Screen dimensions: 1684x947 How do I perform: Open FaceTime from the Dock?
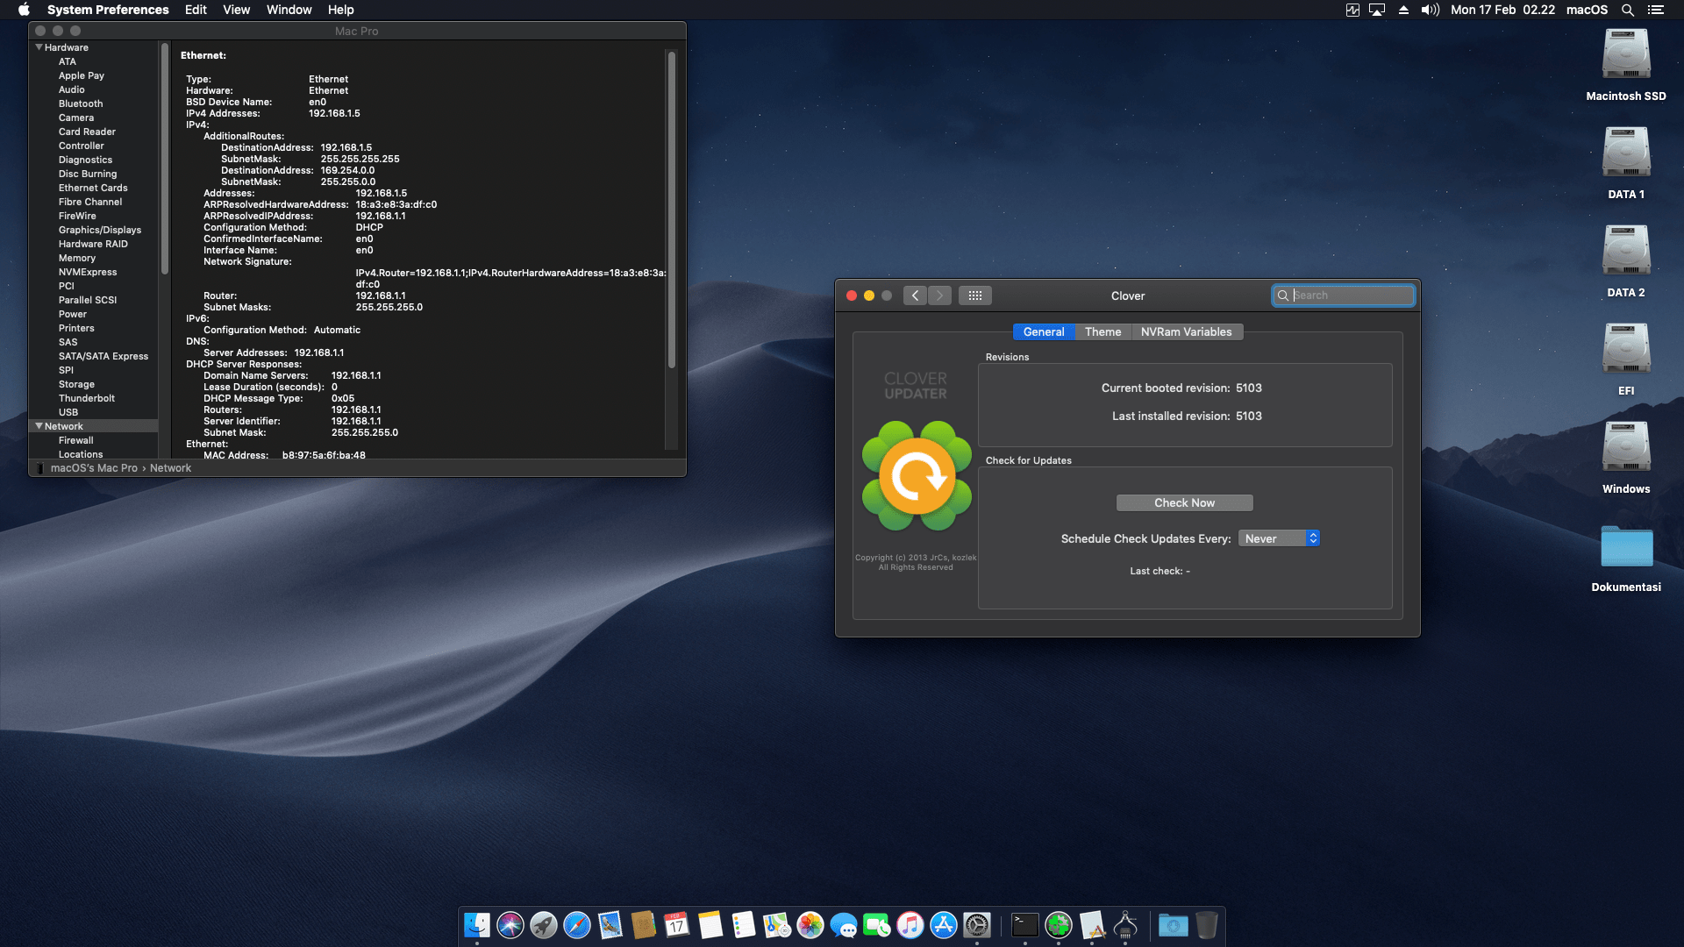click(x=876, y=925)
